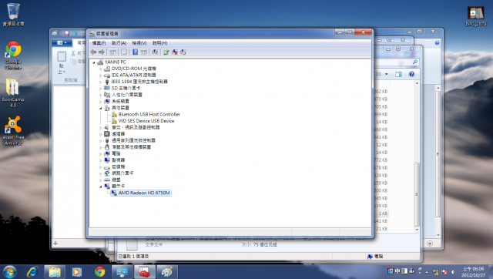Click the 鍵盤 keyboard category icon
This screenshot has width=493, height=279.
(x=107, y=180)
